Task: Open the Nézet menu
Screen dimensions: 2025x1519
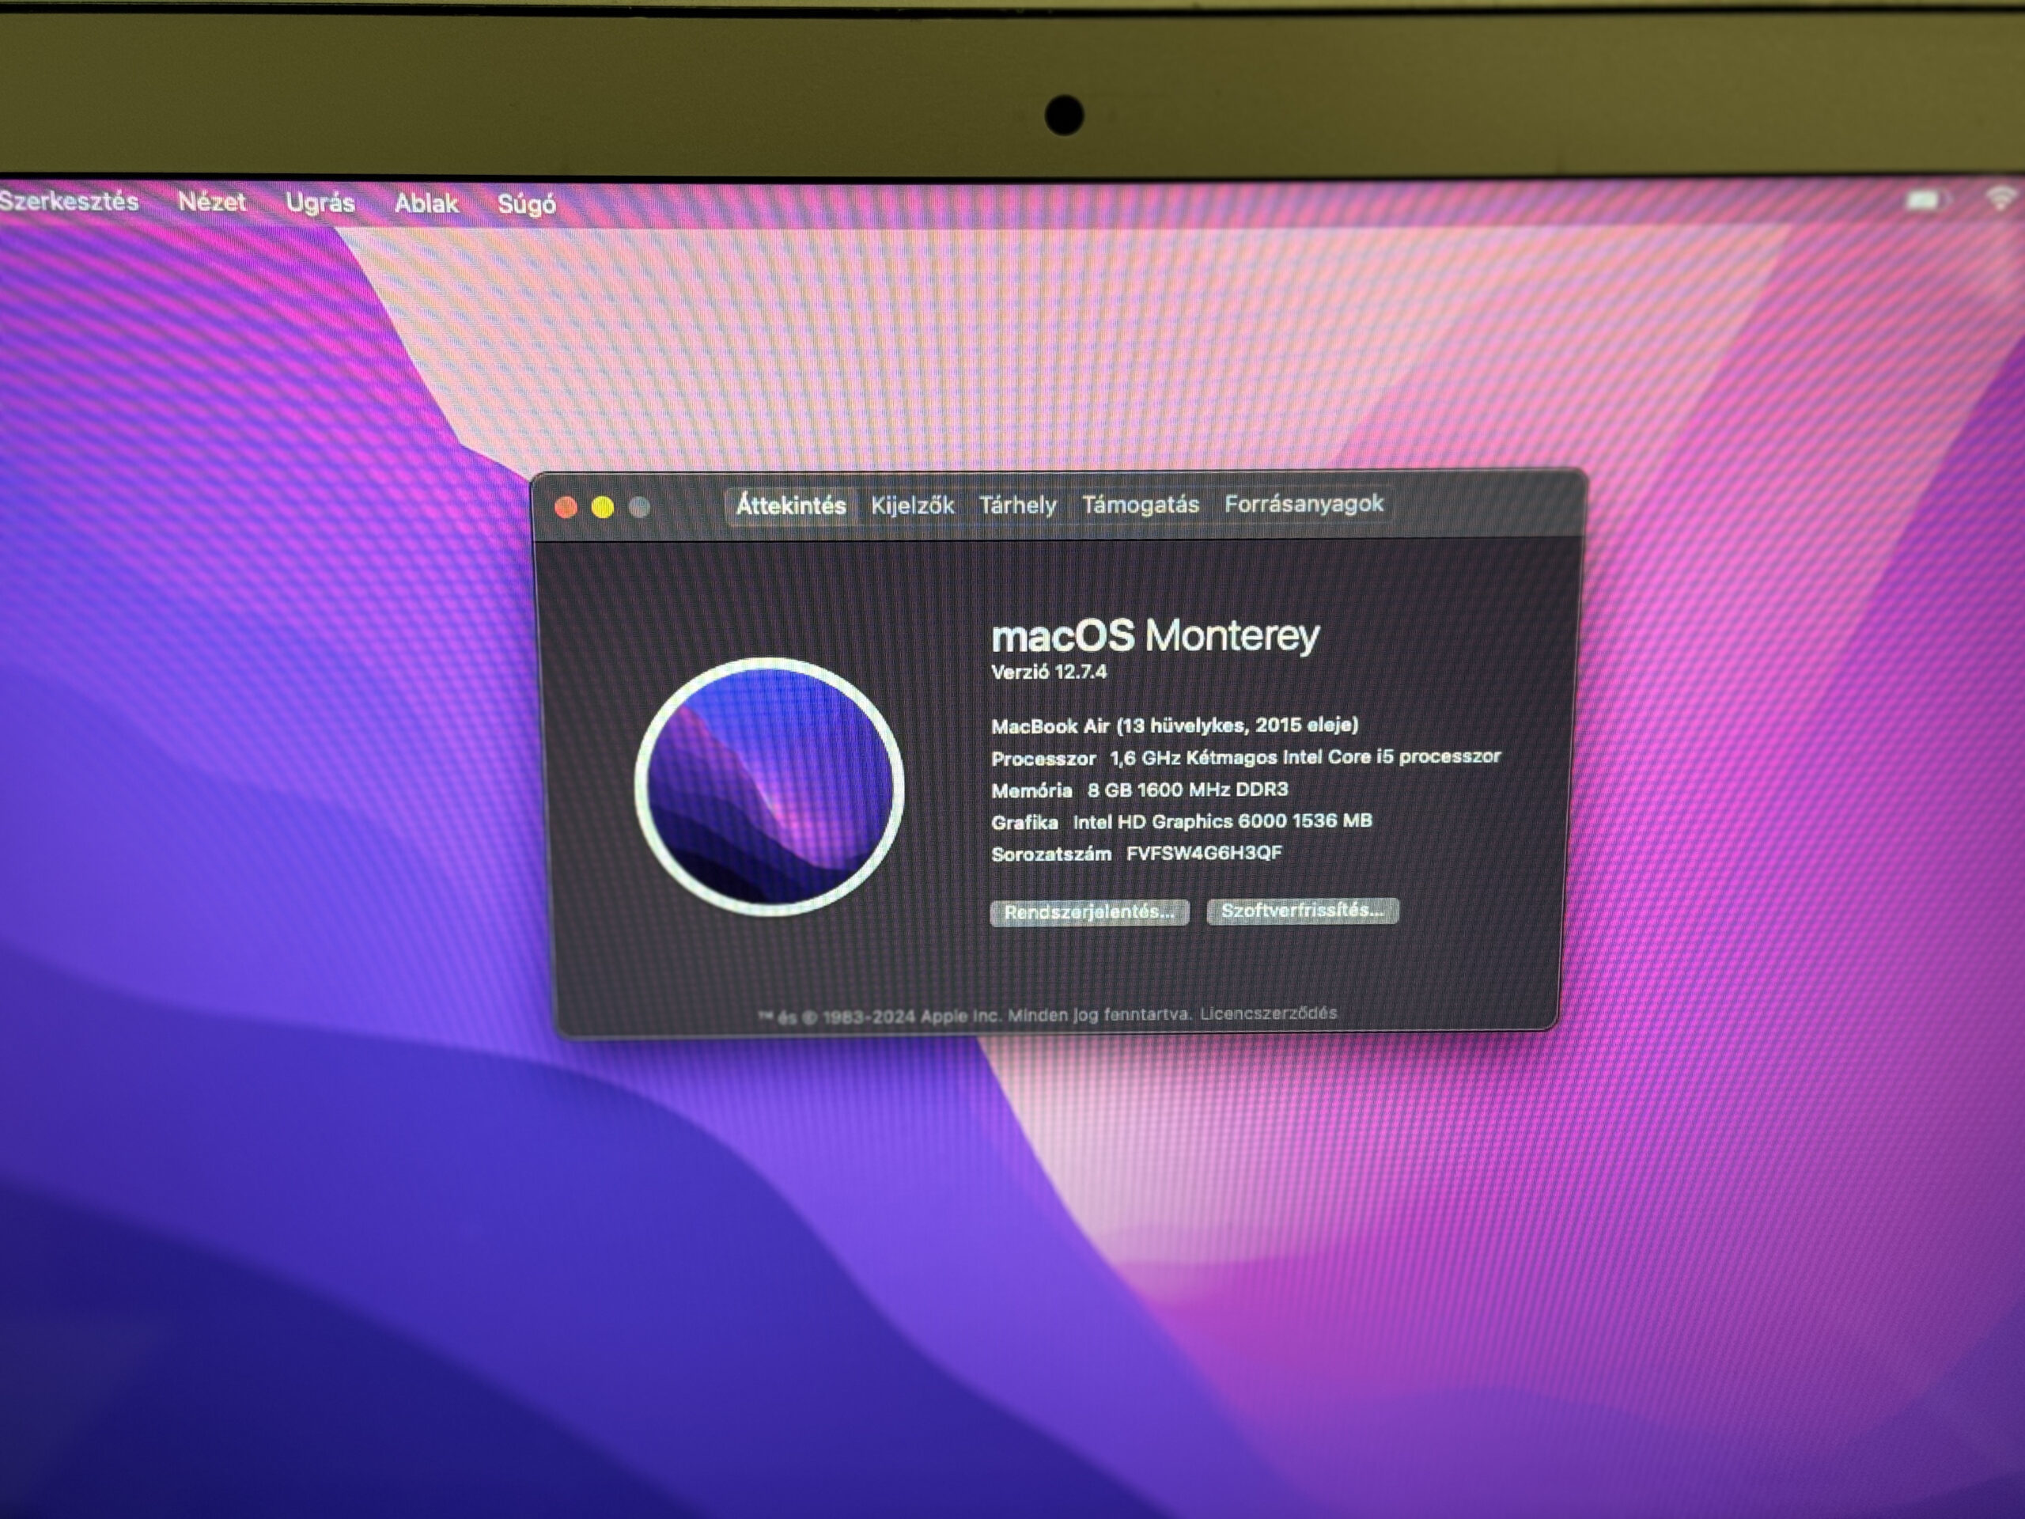Action: (211, 202)
